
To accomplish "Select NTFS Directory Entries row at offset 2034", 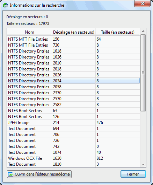I will pos(73,81).
